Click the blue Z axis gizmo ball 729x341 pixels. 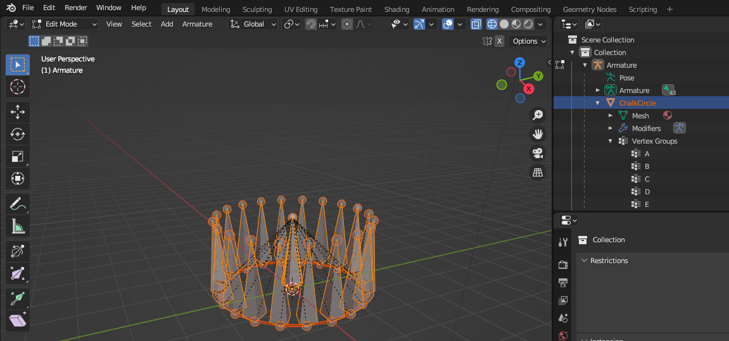click(520, 63)
